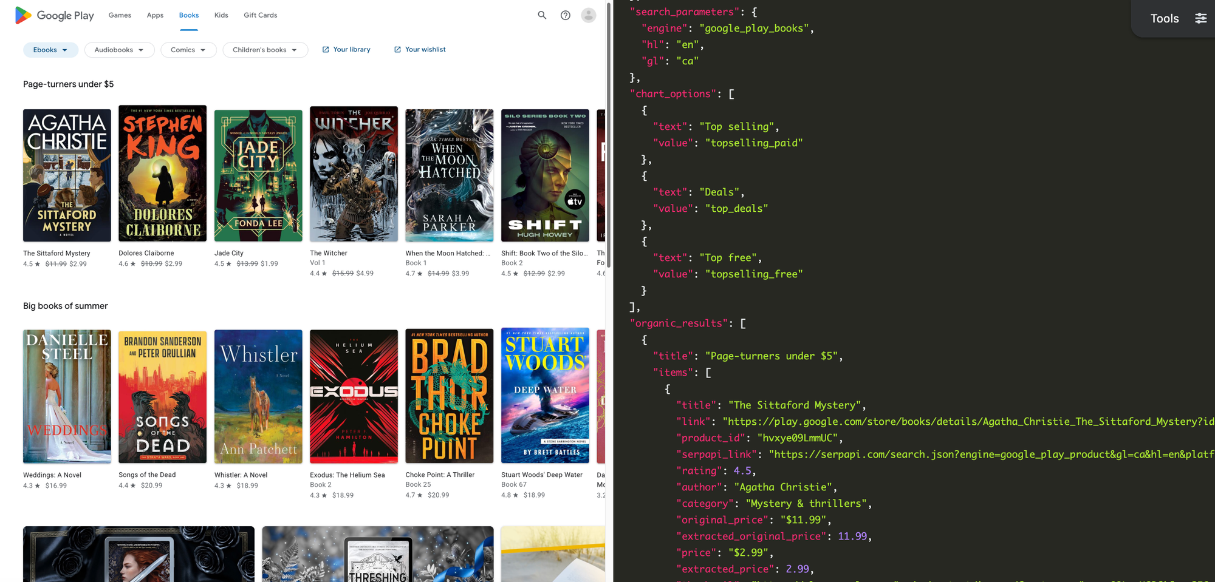
Task: Open the Apps tab
Action: click(x=155, y=15)
